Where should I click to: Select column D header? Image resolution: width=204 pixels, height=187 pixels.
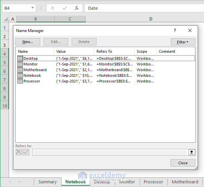tap(151, 19)
